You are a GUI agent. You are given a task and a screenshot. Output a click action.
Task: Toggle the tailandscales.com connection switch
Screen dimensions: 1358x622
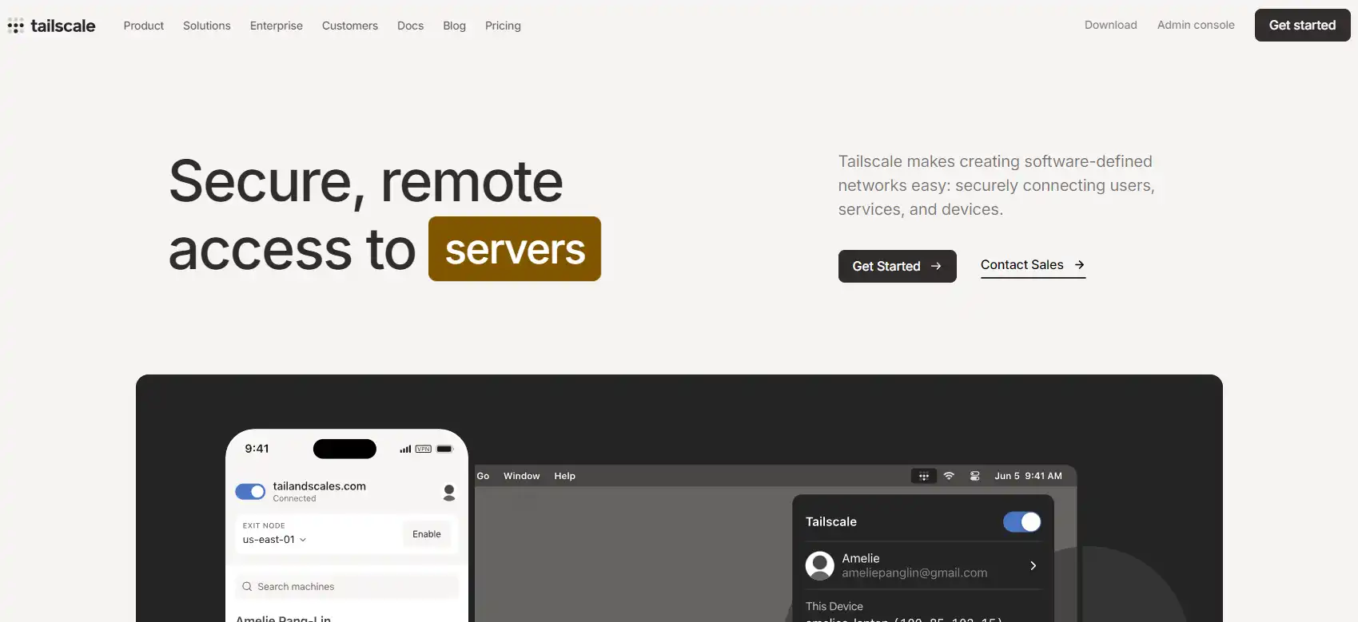coord(250,491)
